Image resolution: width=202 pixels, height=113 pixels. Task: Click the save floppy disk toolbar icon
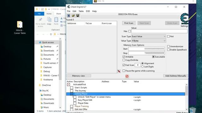tap(78, 16)
